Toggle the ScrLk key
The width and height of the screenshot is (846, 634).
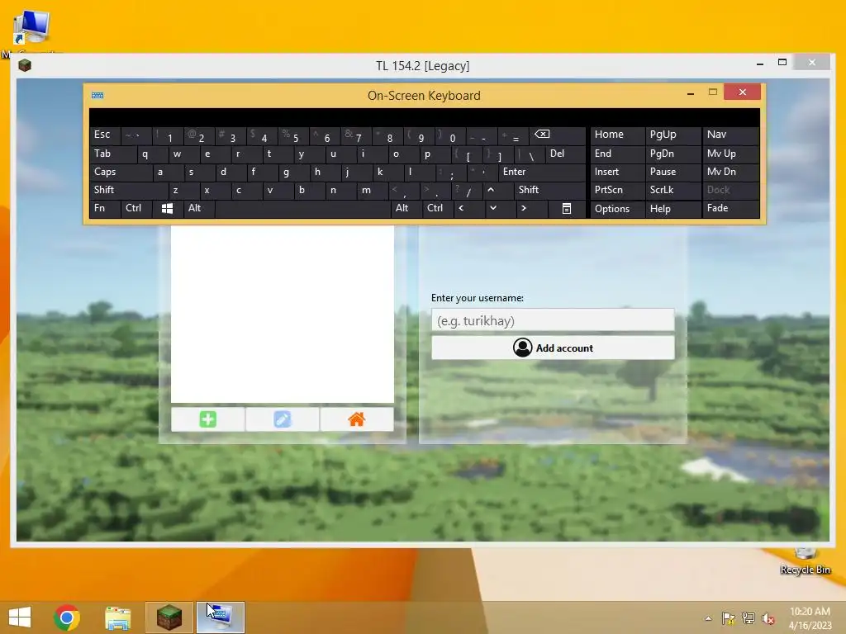(673, 190)
